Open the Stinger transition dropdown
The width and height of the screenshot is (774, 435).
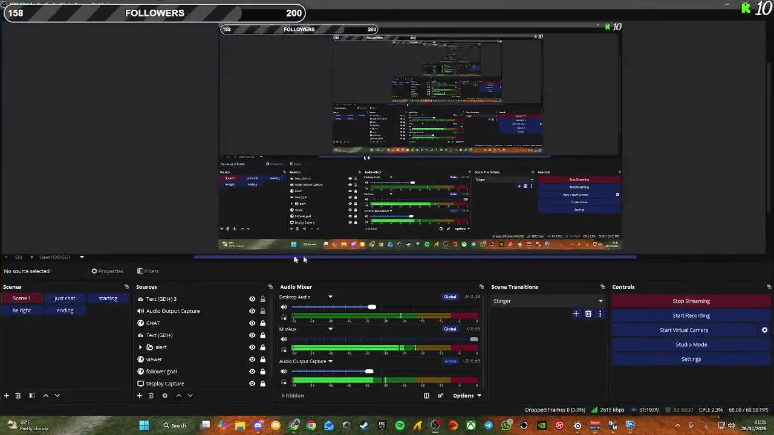click(548, 301)
